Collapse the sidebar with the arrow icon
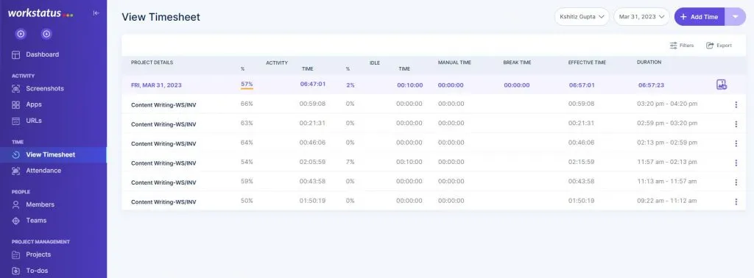754x278 pixels. 96,13
